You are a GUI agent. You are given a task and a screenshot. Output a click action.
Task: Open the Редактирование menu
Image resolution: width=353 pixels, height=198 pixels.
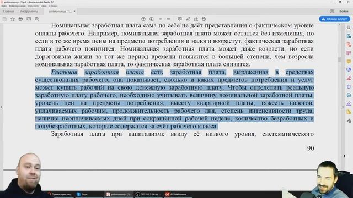pos(17,6)
